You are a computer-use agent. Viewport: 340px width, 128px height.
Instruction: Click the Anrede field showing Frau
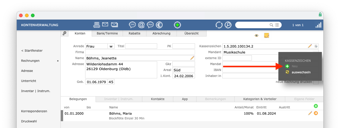(x=96, y=46)
